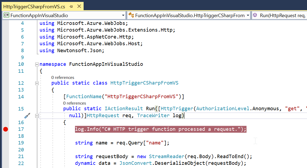Click the red breakpoint on line 17
Screen dimensions: 307x168
[x=5, y=129]
